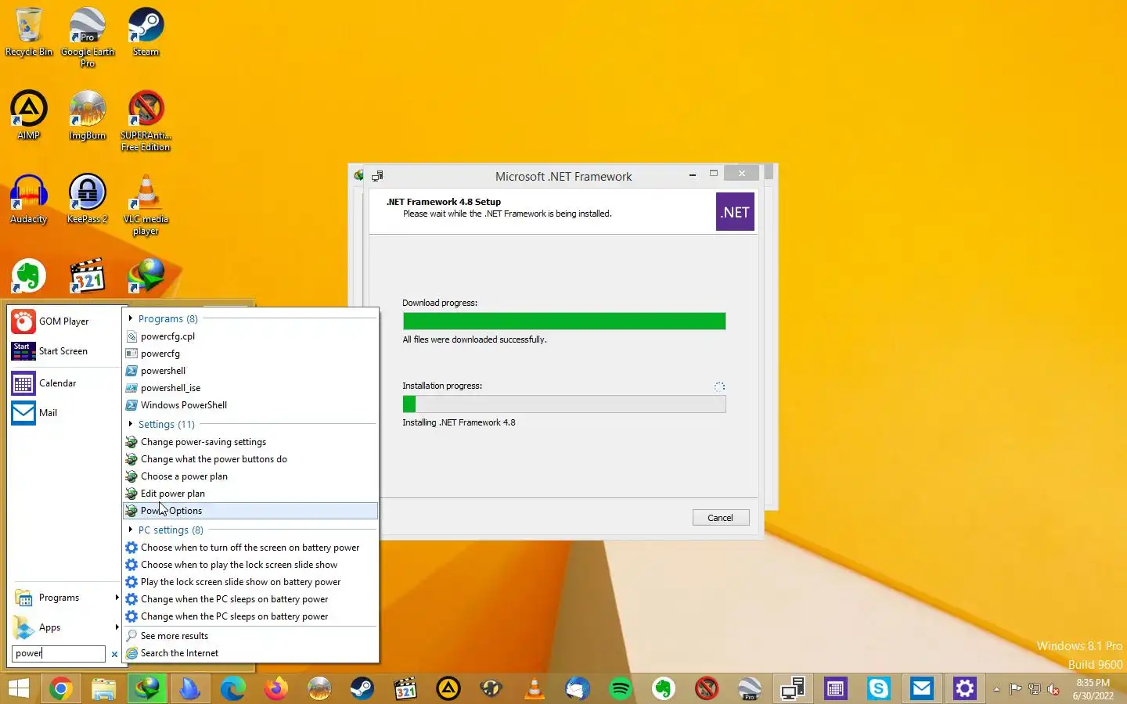The width and height of the screenshot is (1127, 704).
Task: Click Search the Internet
Action: point(250,653)
